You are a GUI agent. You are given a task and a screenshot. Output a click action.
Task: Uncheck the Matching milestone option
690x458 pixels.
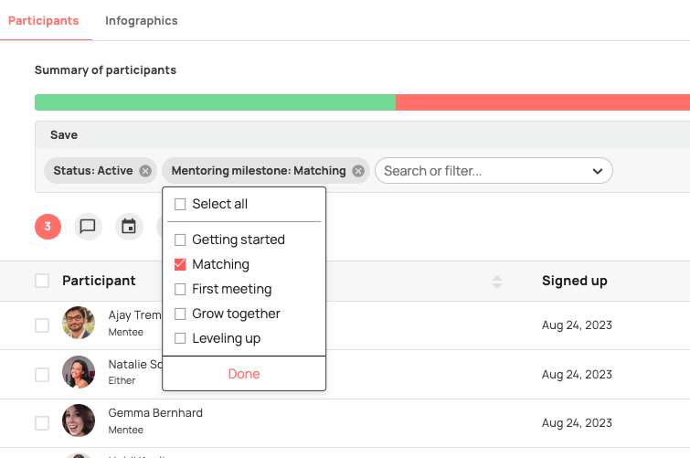coord(180,264)
